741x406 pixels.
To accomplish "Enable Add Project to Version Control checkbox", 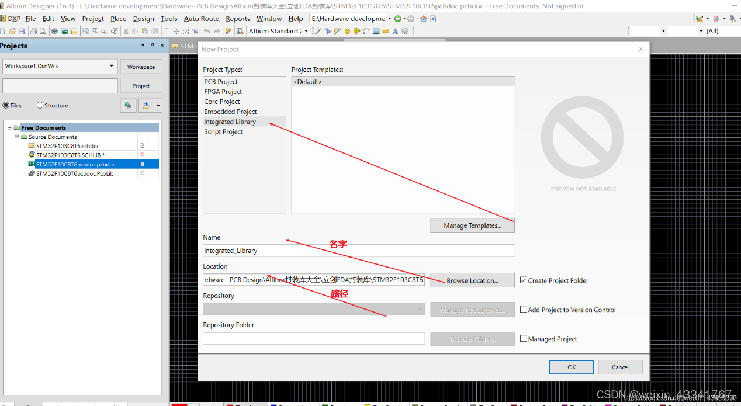I will click(x=524, y=310).
